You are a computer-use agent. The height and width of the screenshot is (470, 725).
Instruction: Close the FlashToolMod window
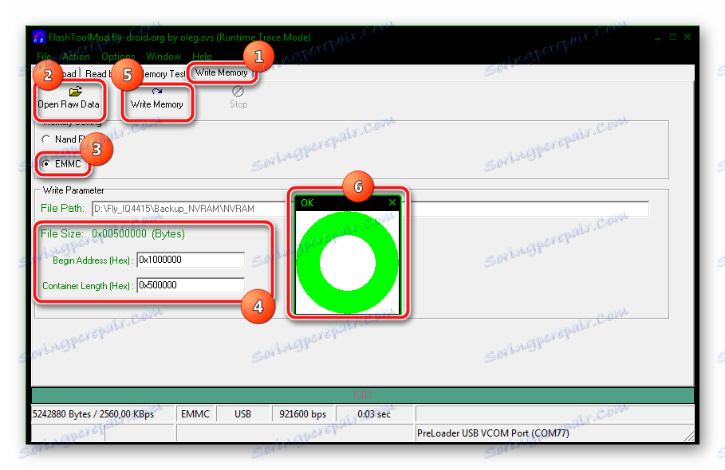pyautogui.click(x=688, y=37)
